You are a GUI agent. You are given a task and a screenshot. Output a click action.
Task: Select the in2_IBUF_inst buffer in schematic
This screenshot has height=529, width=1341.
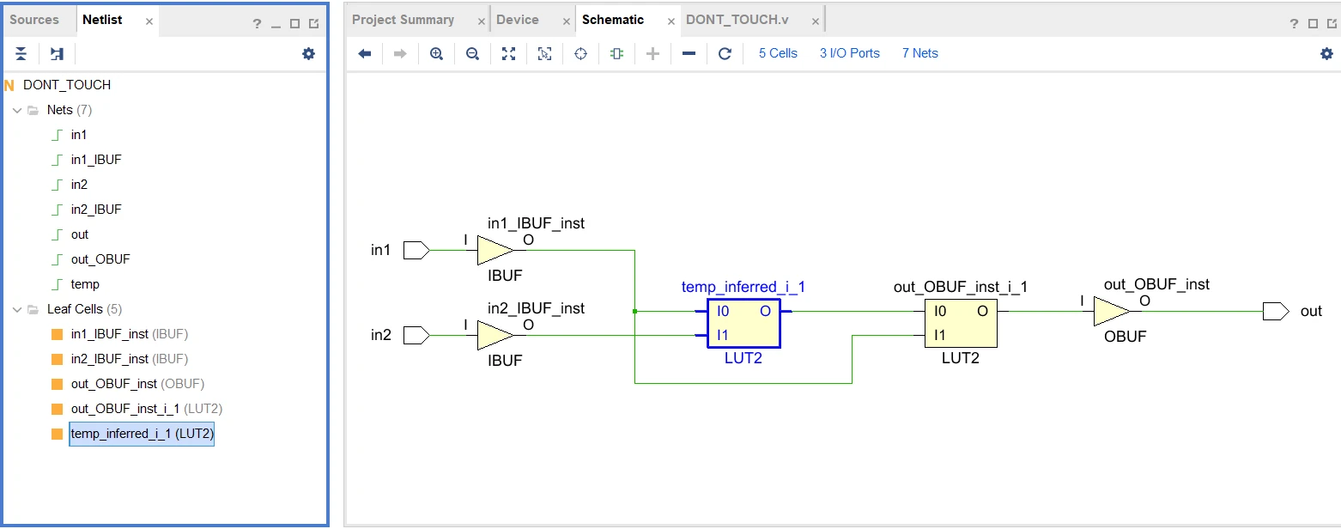pyautogui.click(x=494, y=335)
